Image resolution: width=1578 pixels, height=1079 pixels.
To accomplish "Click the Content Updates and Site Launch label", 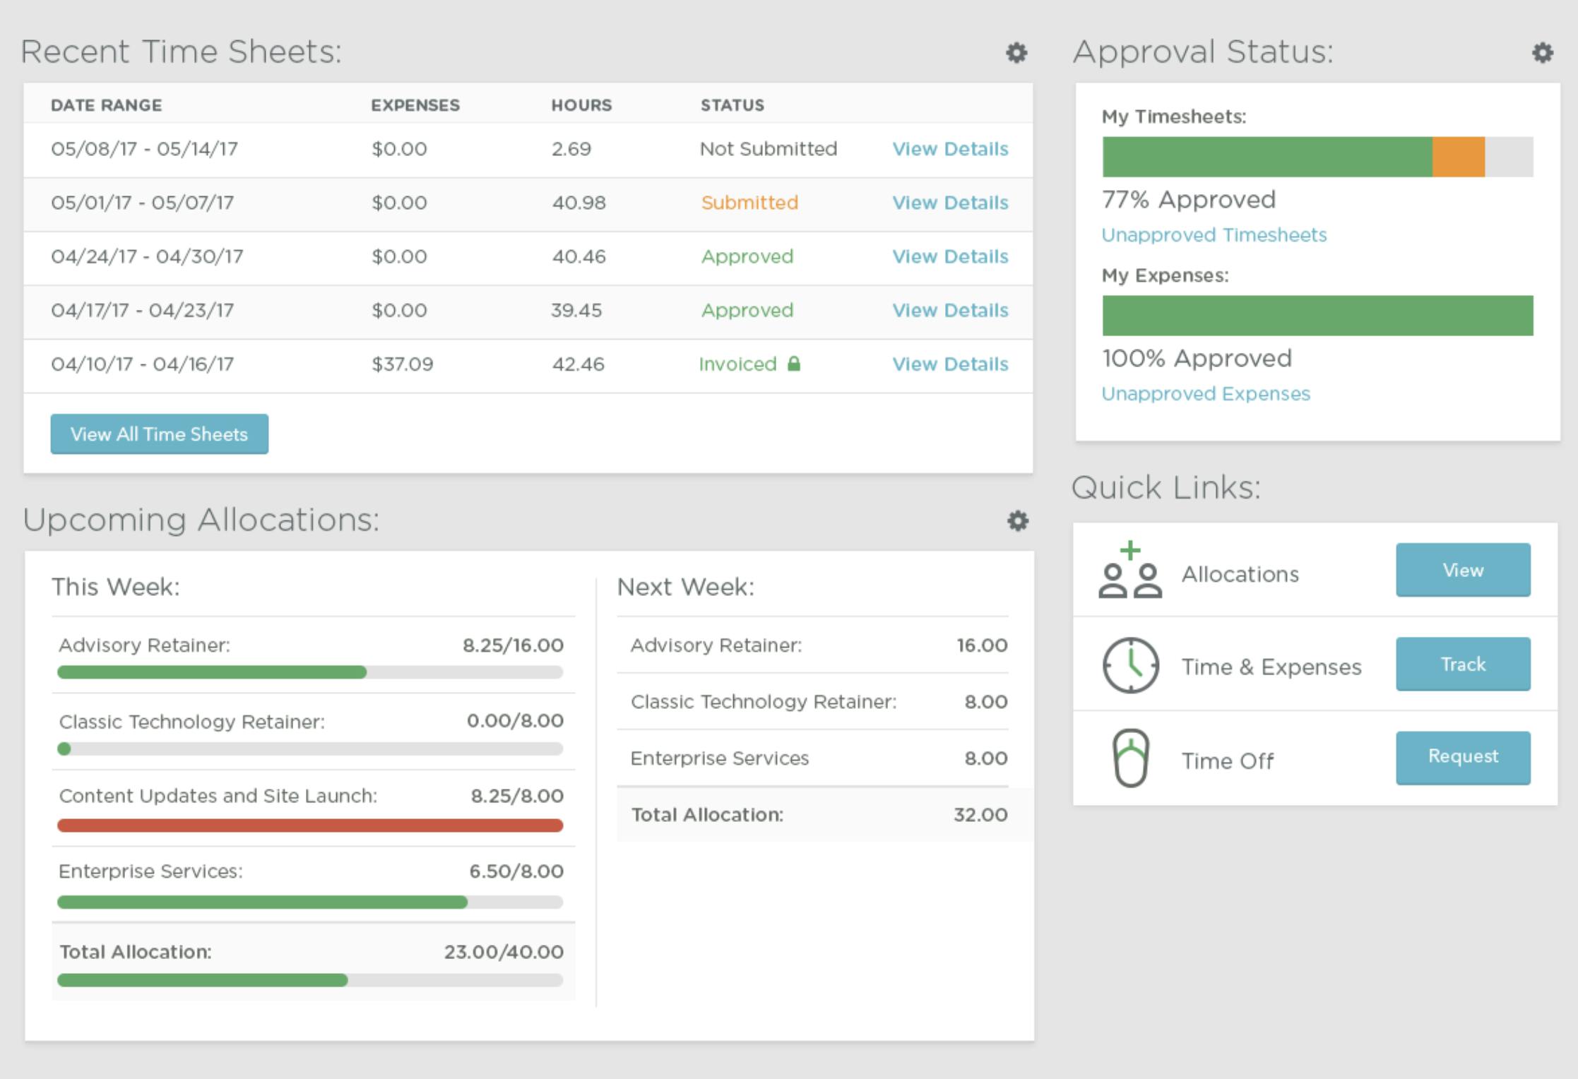I will [x=218, y=797].
